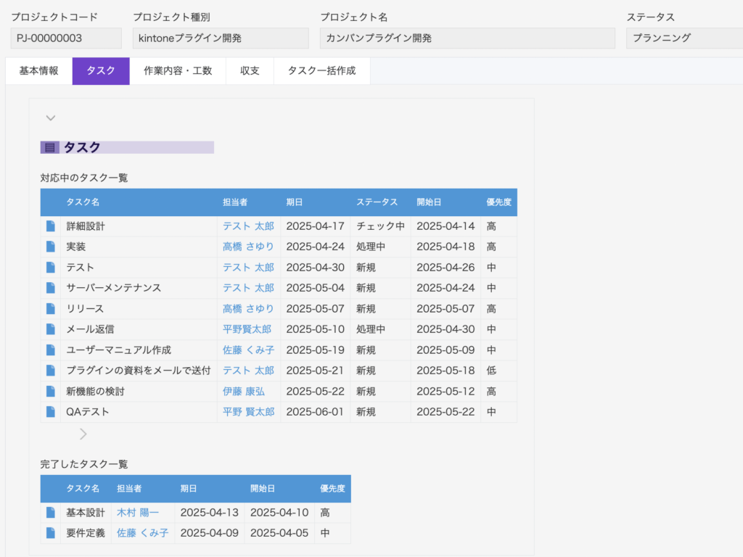This screenshot has height=557, width=743.
Task: Click the プラグインの資料をメールで送付 task name
Action: [139, 371]
